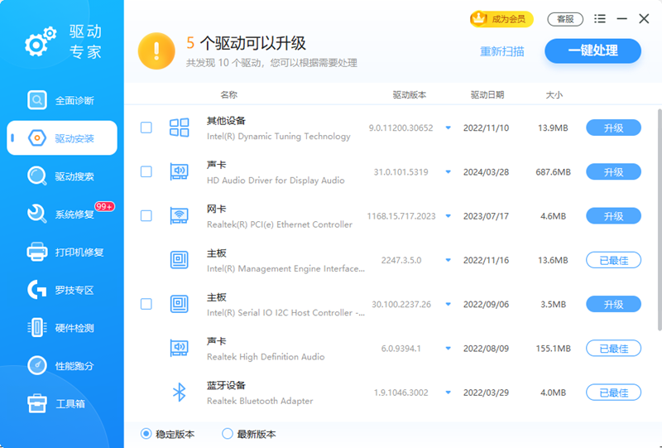Viewport: 662px width, 448px height.
Task: Click 已最佳 for Realtek Bluetooth Adapter
Action: [613, 393]
